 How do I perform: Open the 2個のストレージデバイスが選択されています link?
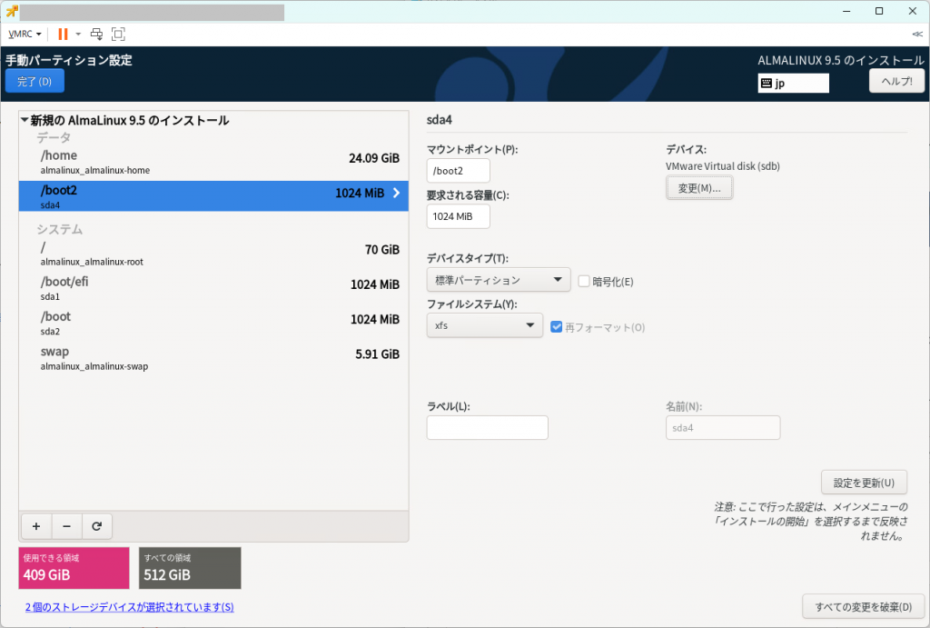tap(129, 607)
